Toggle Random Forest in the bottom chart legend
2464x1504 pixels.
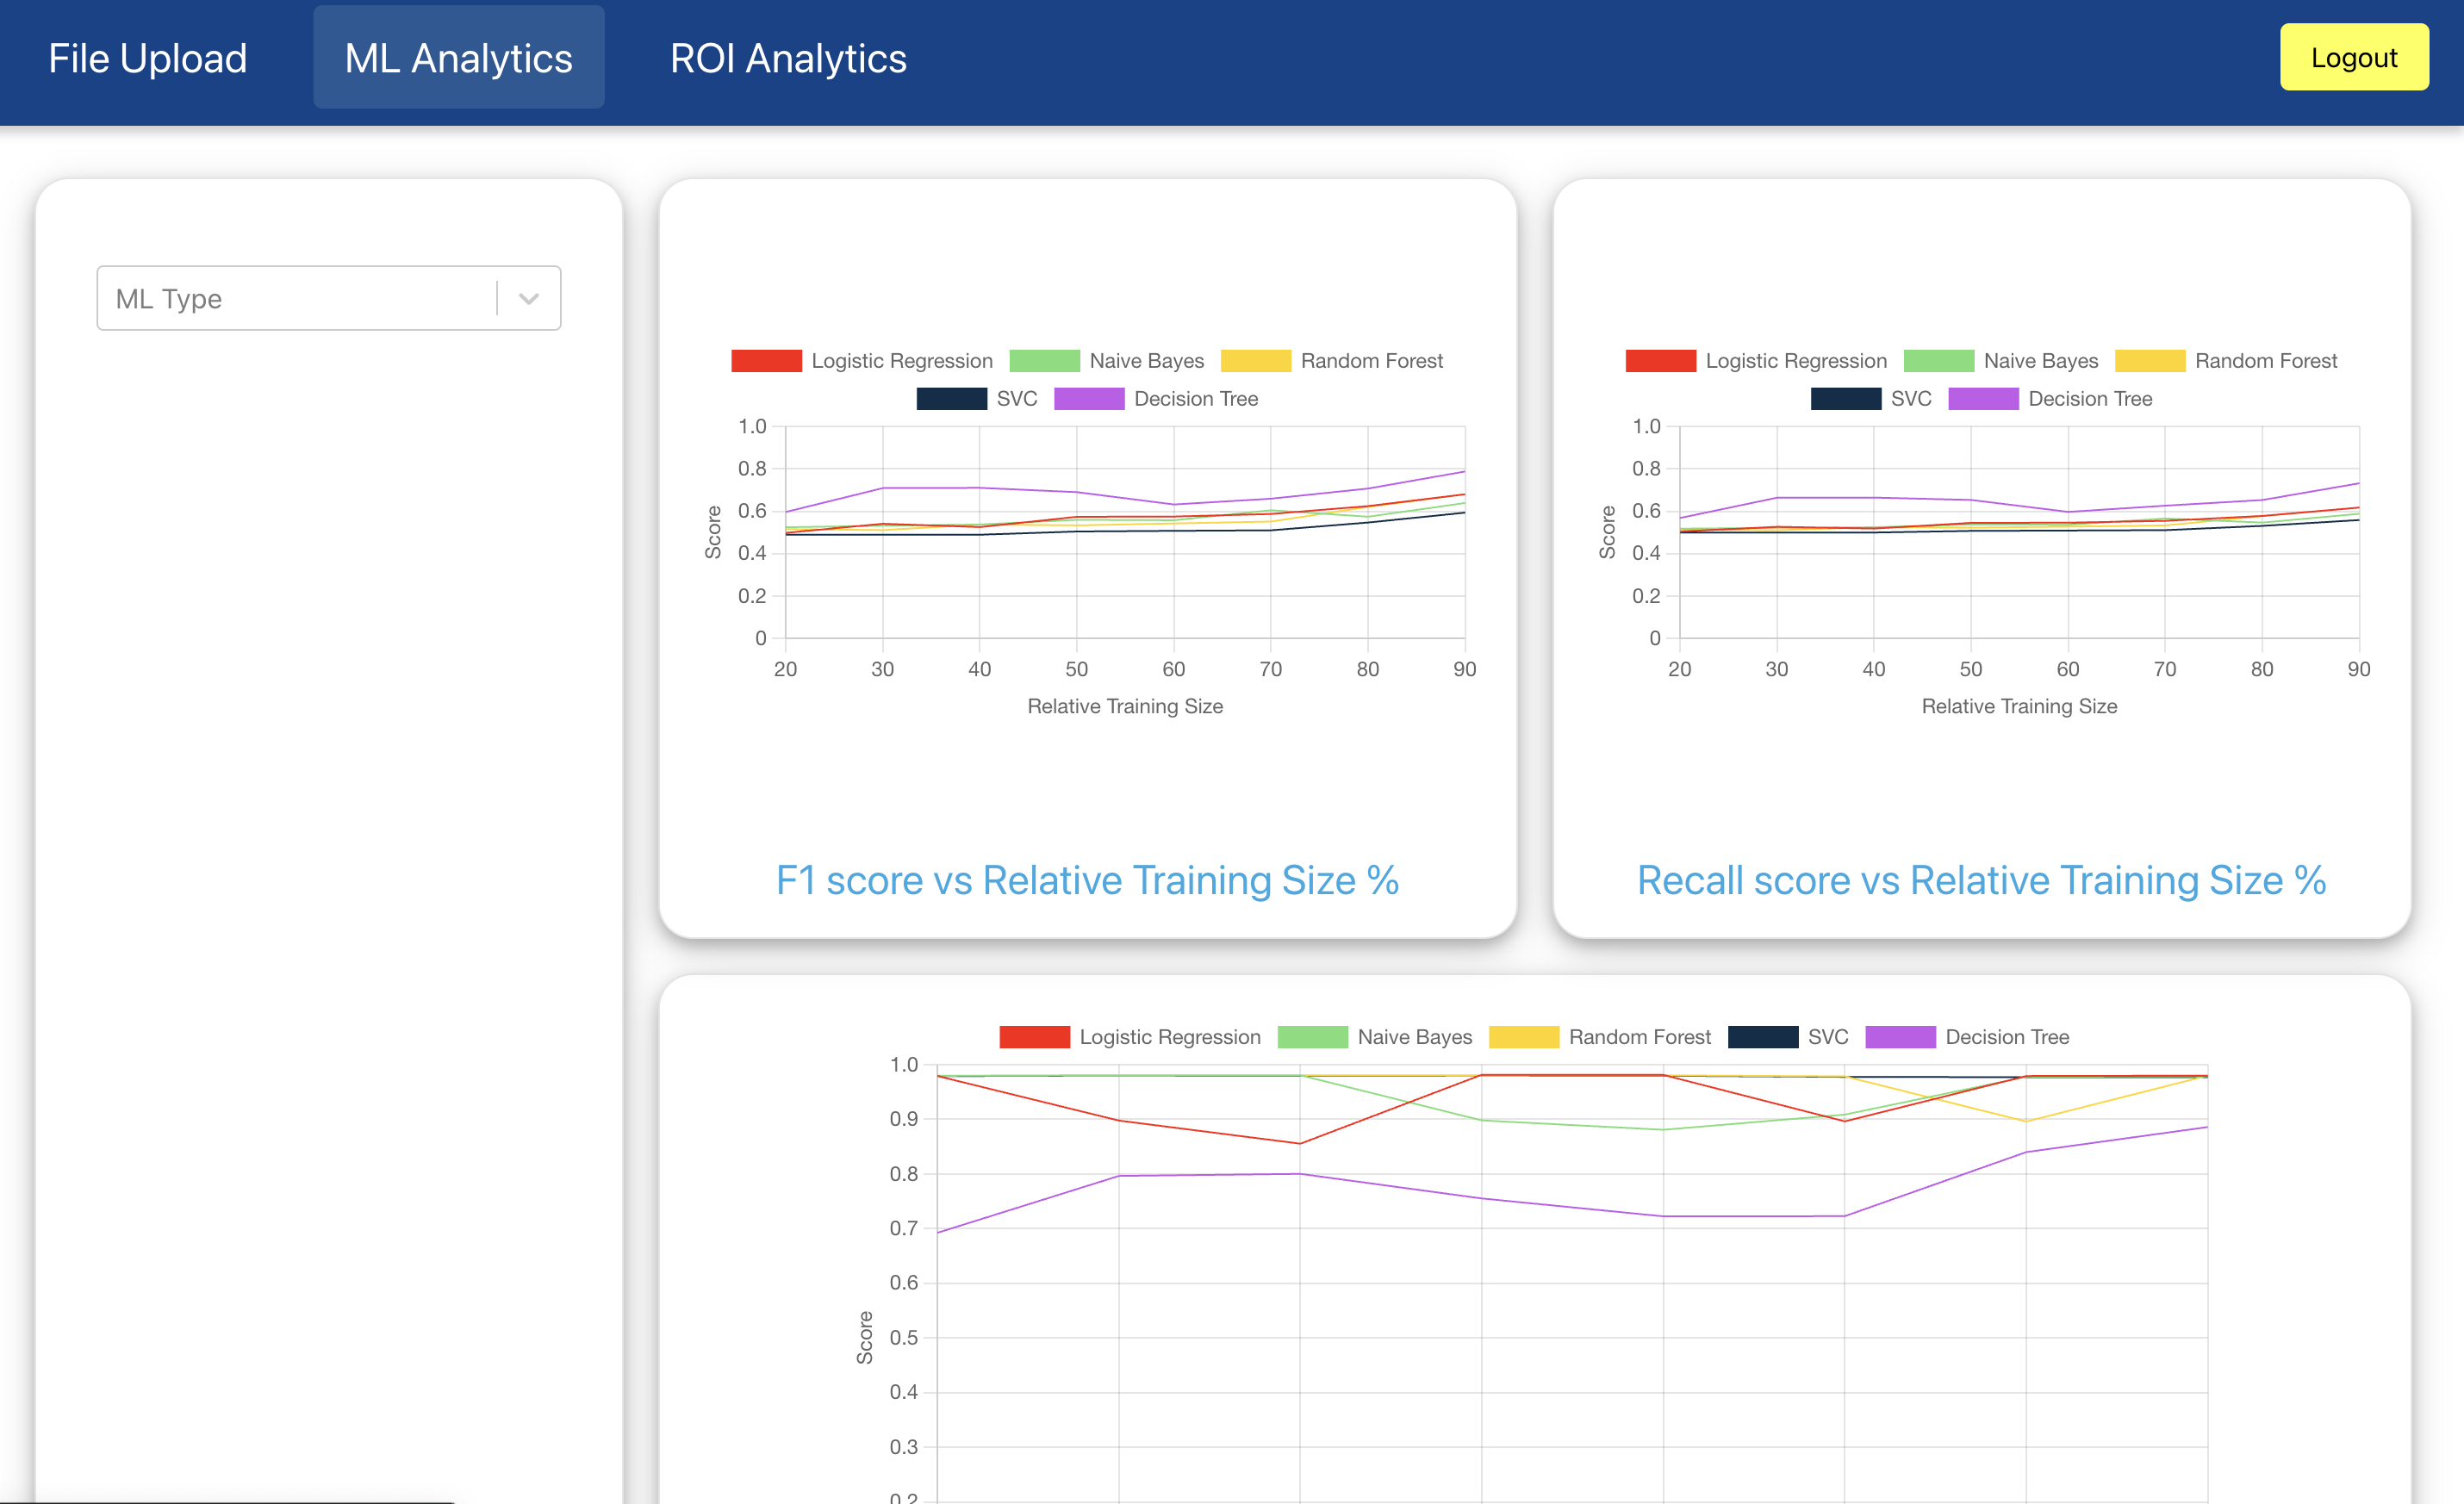pos(1600,1037)
